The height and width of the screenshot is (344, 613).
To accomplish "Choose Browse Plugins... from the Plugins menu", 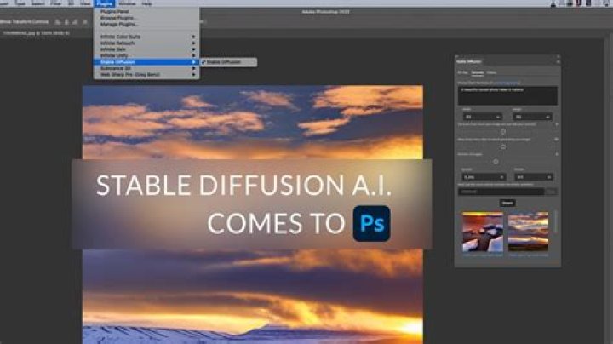I will (x=118, y=17).
